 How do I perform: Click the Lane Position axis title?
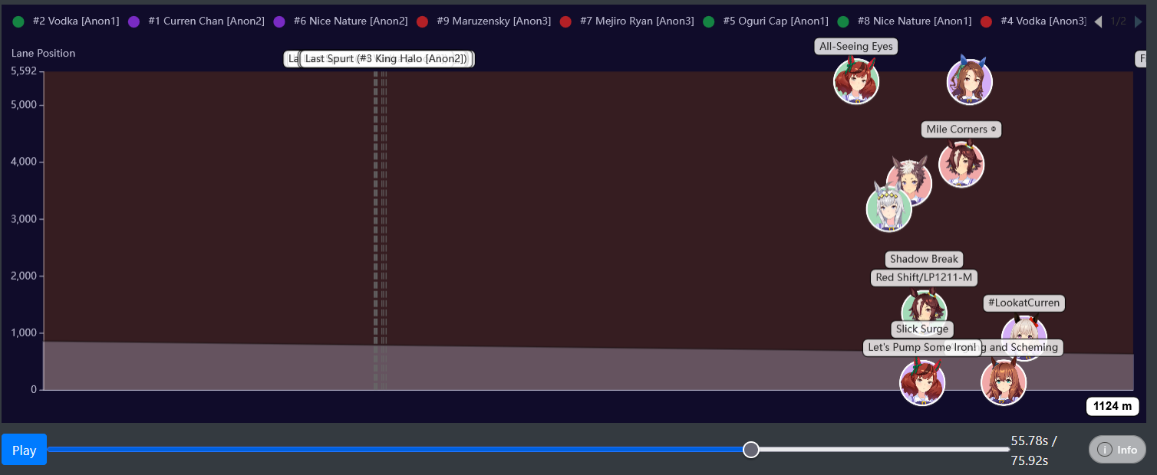pos(43,54)
